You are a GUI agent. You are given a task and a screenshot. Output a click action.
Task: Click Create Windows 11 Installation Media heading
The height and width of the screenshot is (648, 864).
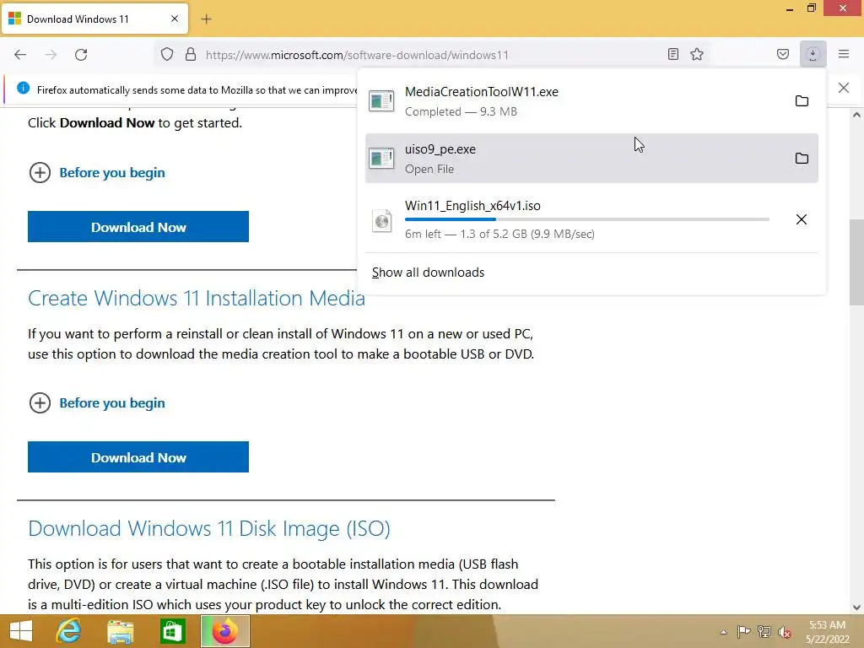tap(196, 298)
